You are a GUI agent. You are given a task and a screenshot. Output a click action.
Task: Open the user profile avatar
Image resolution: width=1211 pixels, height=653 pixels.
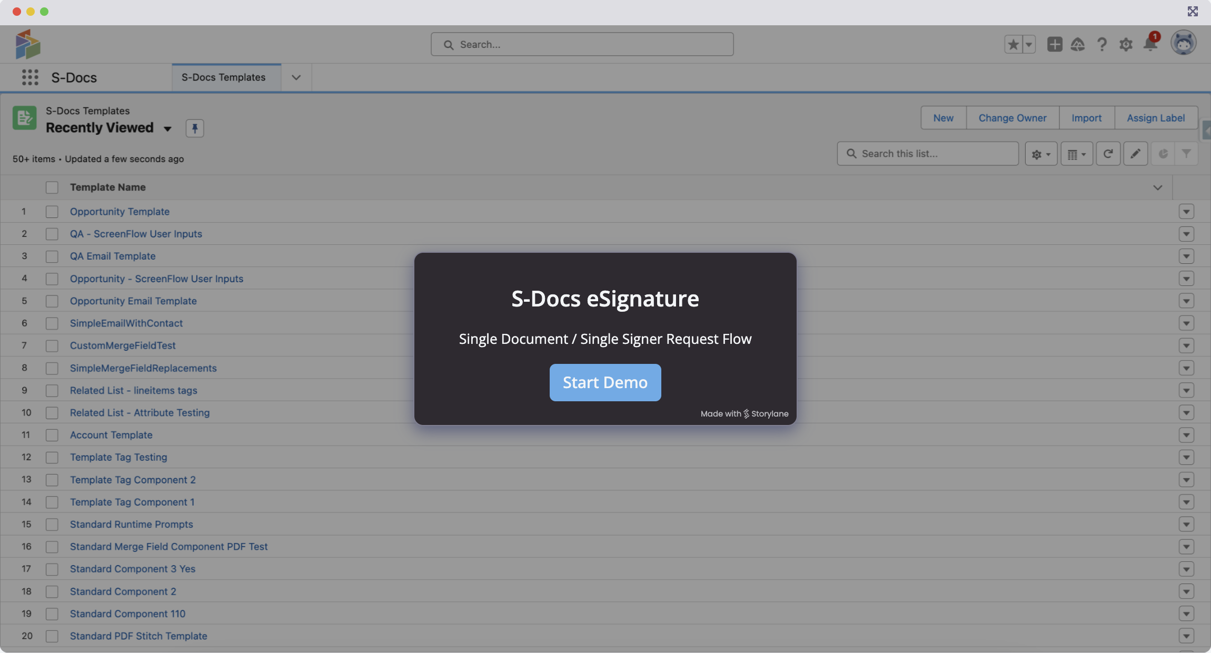click(1184, 43)
